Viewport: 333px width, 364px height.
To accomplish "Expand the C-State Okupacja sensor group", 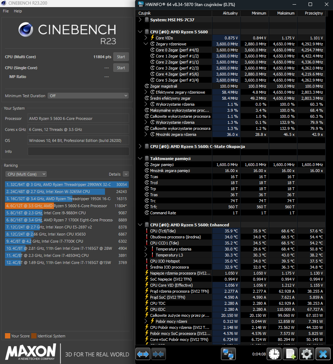I will pos(140,147).
